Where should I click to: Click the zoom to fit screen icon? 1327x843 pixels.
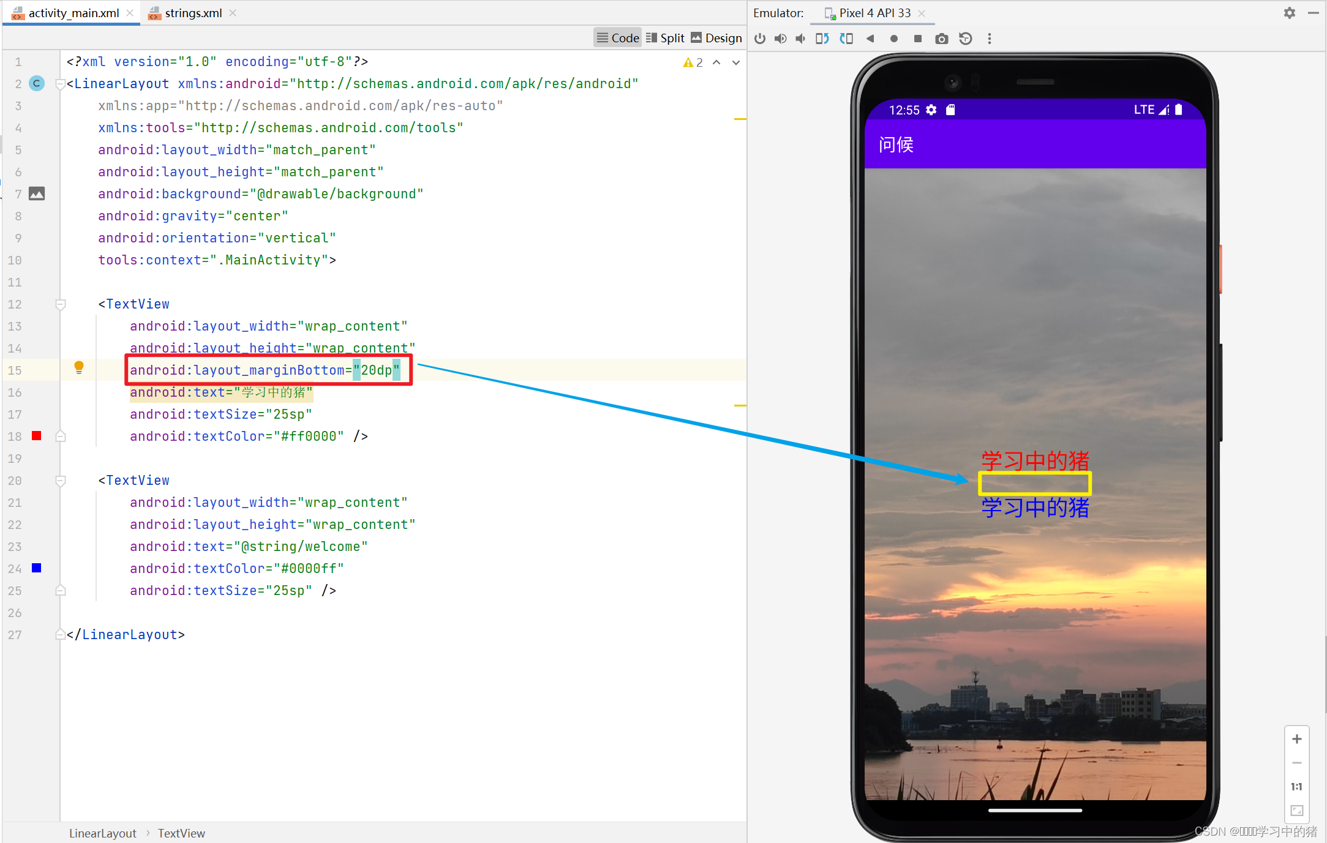(1297, 811)
